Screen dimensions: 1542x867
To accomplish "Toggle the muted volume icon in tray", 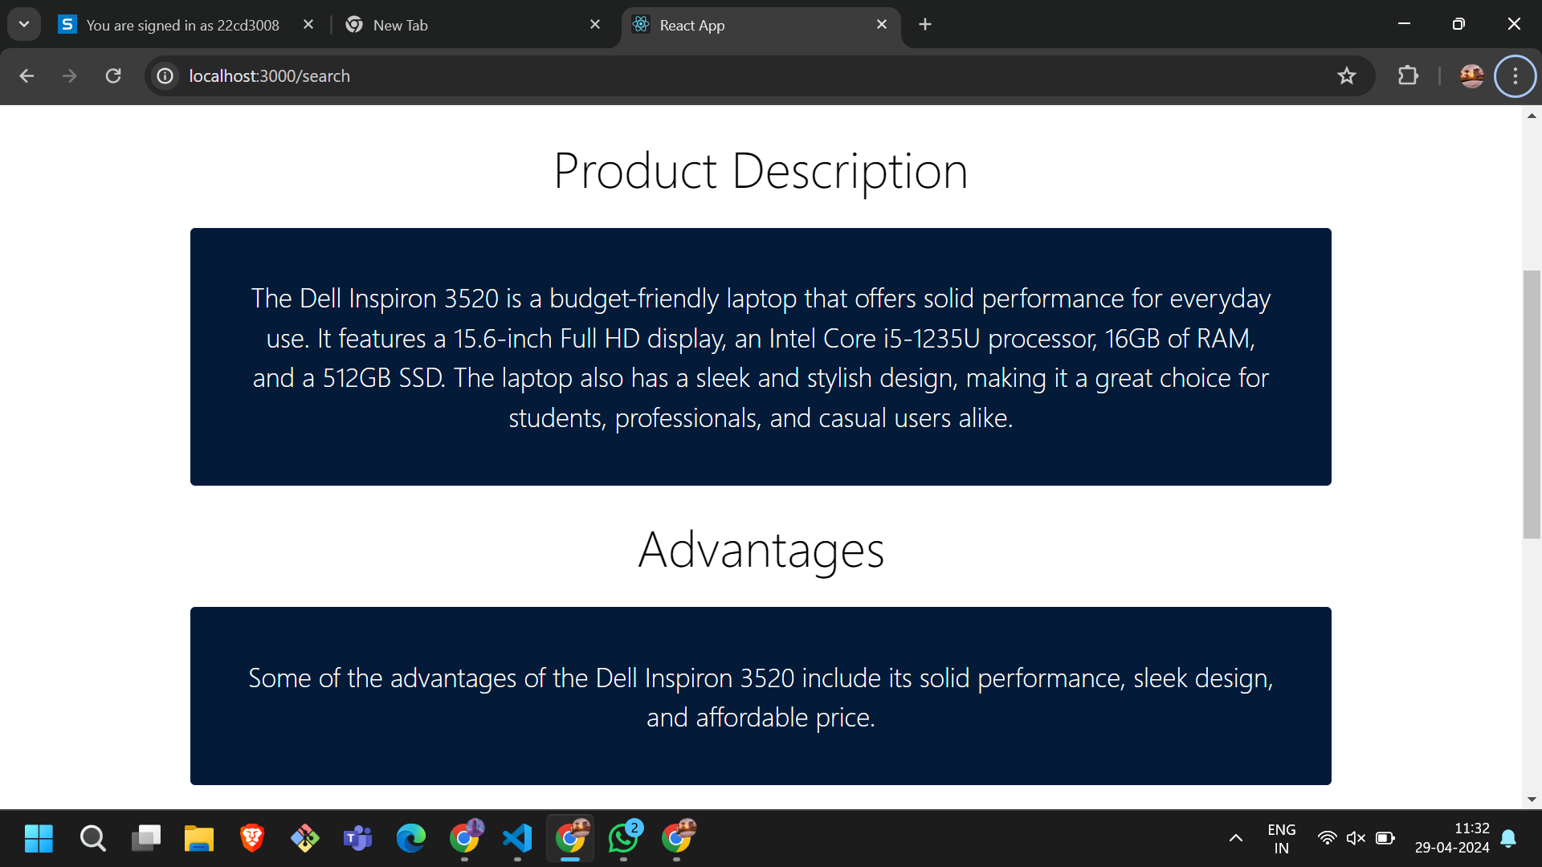I will pos(1356,838).
